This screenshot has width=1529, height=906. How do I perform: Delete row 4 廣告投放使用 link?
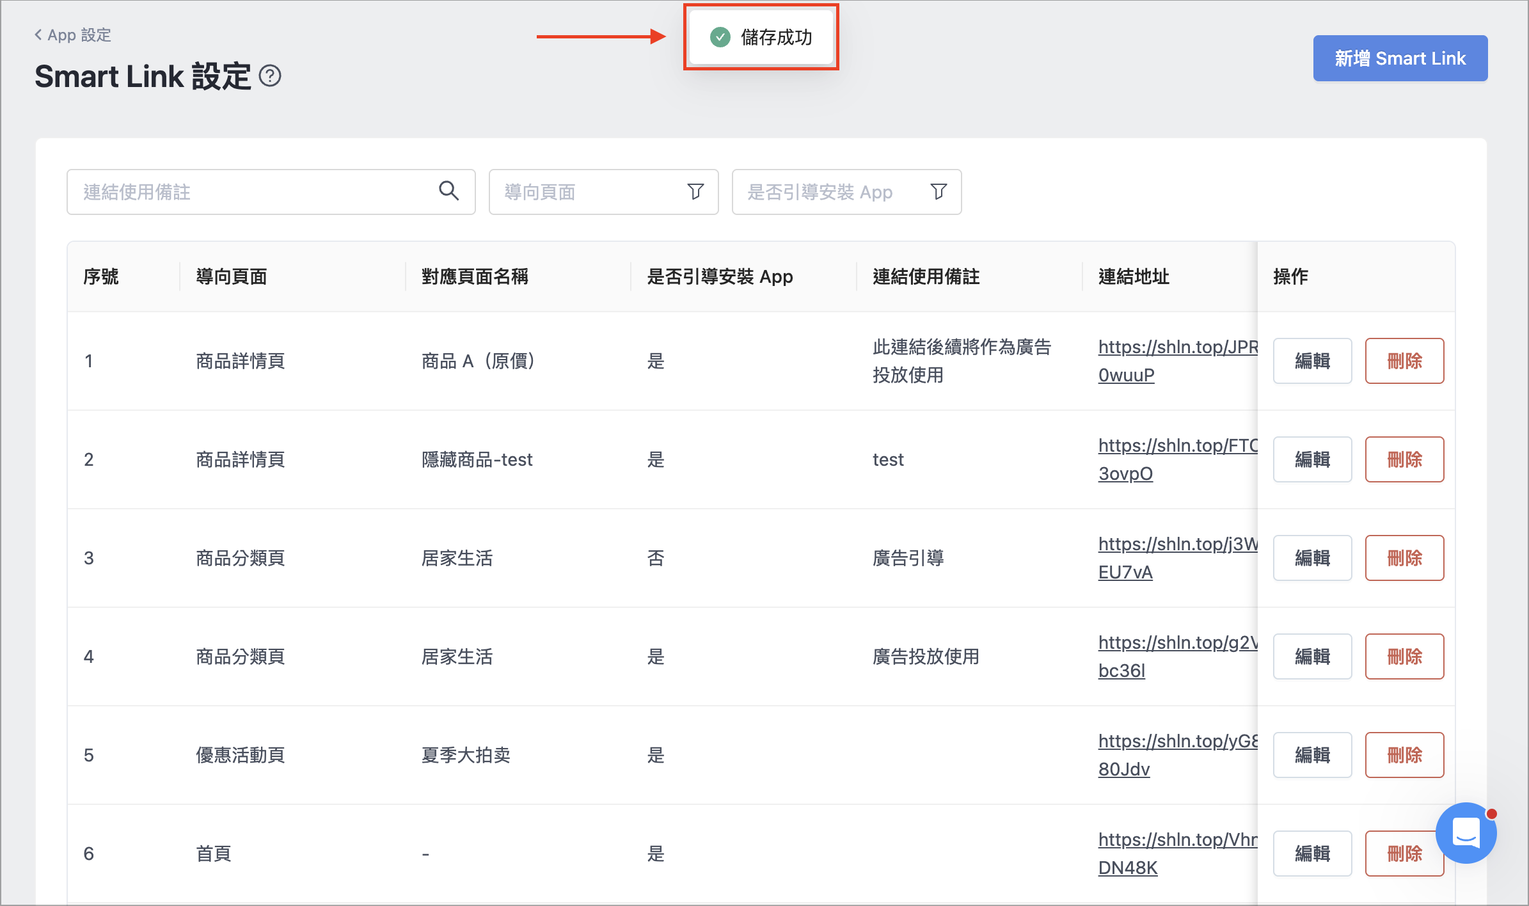coord(1404,656)
